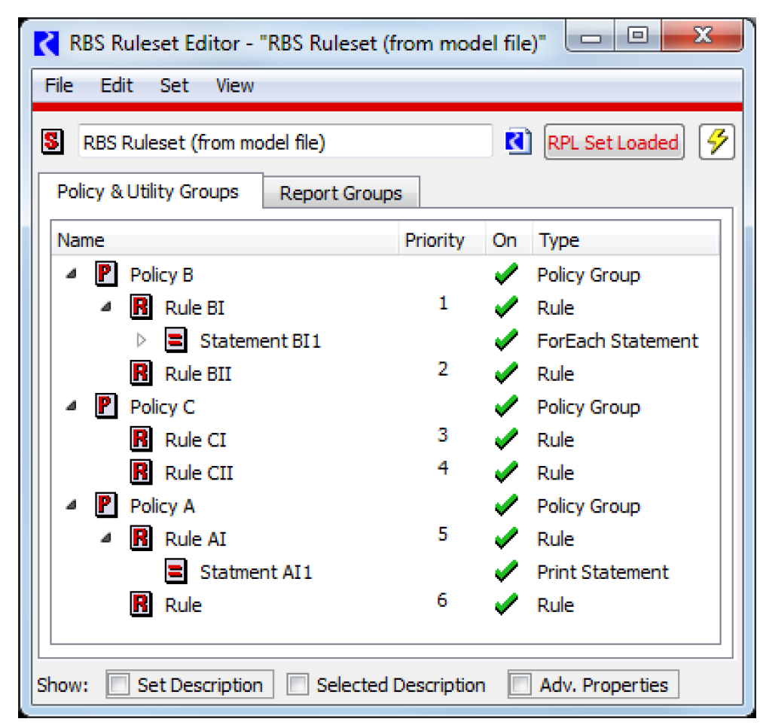Viewport: 760px width, 728px height.
Task: Collapse the Rule AI node
Action: click(106, 539)
